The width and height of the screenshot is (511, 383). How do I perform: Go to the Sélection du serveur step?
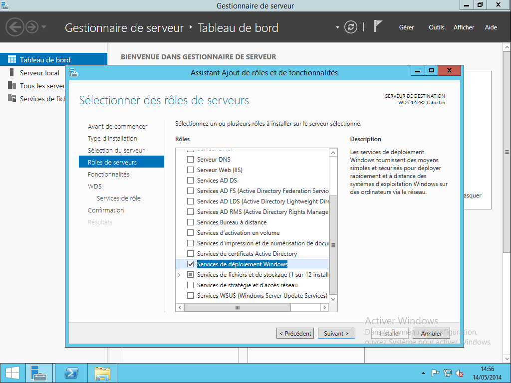116,151
